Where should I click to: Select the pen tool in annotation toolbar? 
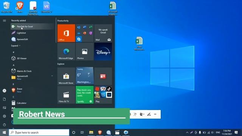149,114
